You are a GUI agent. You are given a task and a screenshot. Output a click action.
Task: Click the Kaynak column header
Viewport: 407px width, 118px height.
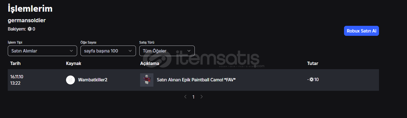coord(74,63)
